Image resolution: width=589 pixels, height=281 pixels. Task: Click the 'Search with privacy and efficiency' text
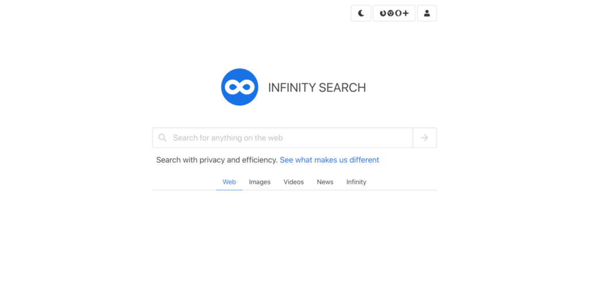tap(216, 160)
